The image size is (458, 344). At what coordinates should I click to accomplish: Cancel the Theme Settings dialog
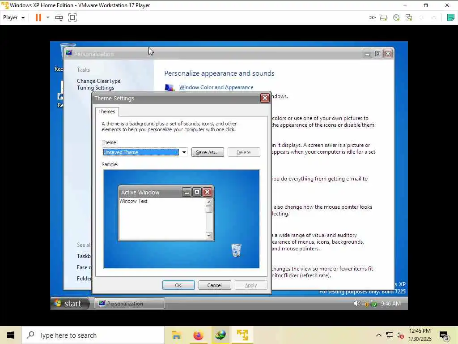click(x=214, y=285)
